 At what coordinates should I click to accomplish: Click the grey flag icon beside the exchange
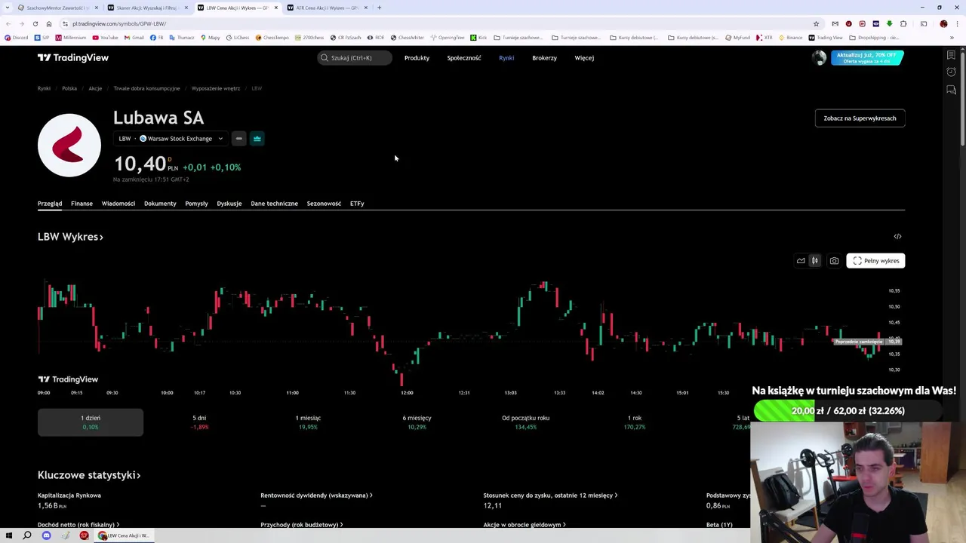238,139
